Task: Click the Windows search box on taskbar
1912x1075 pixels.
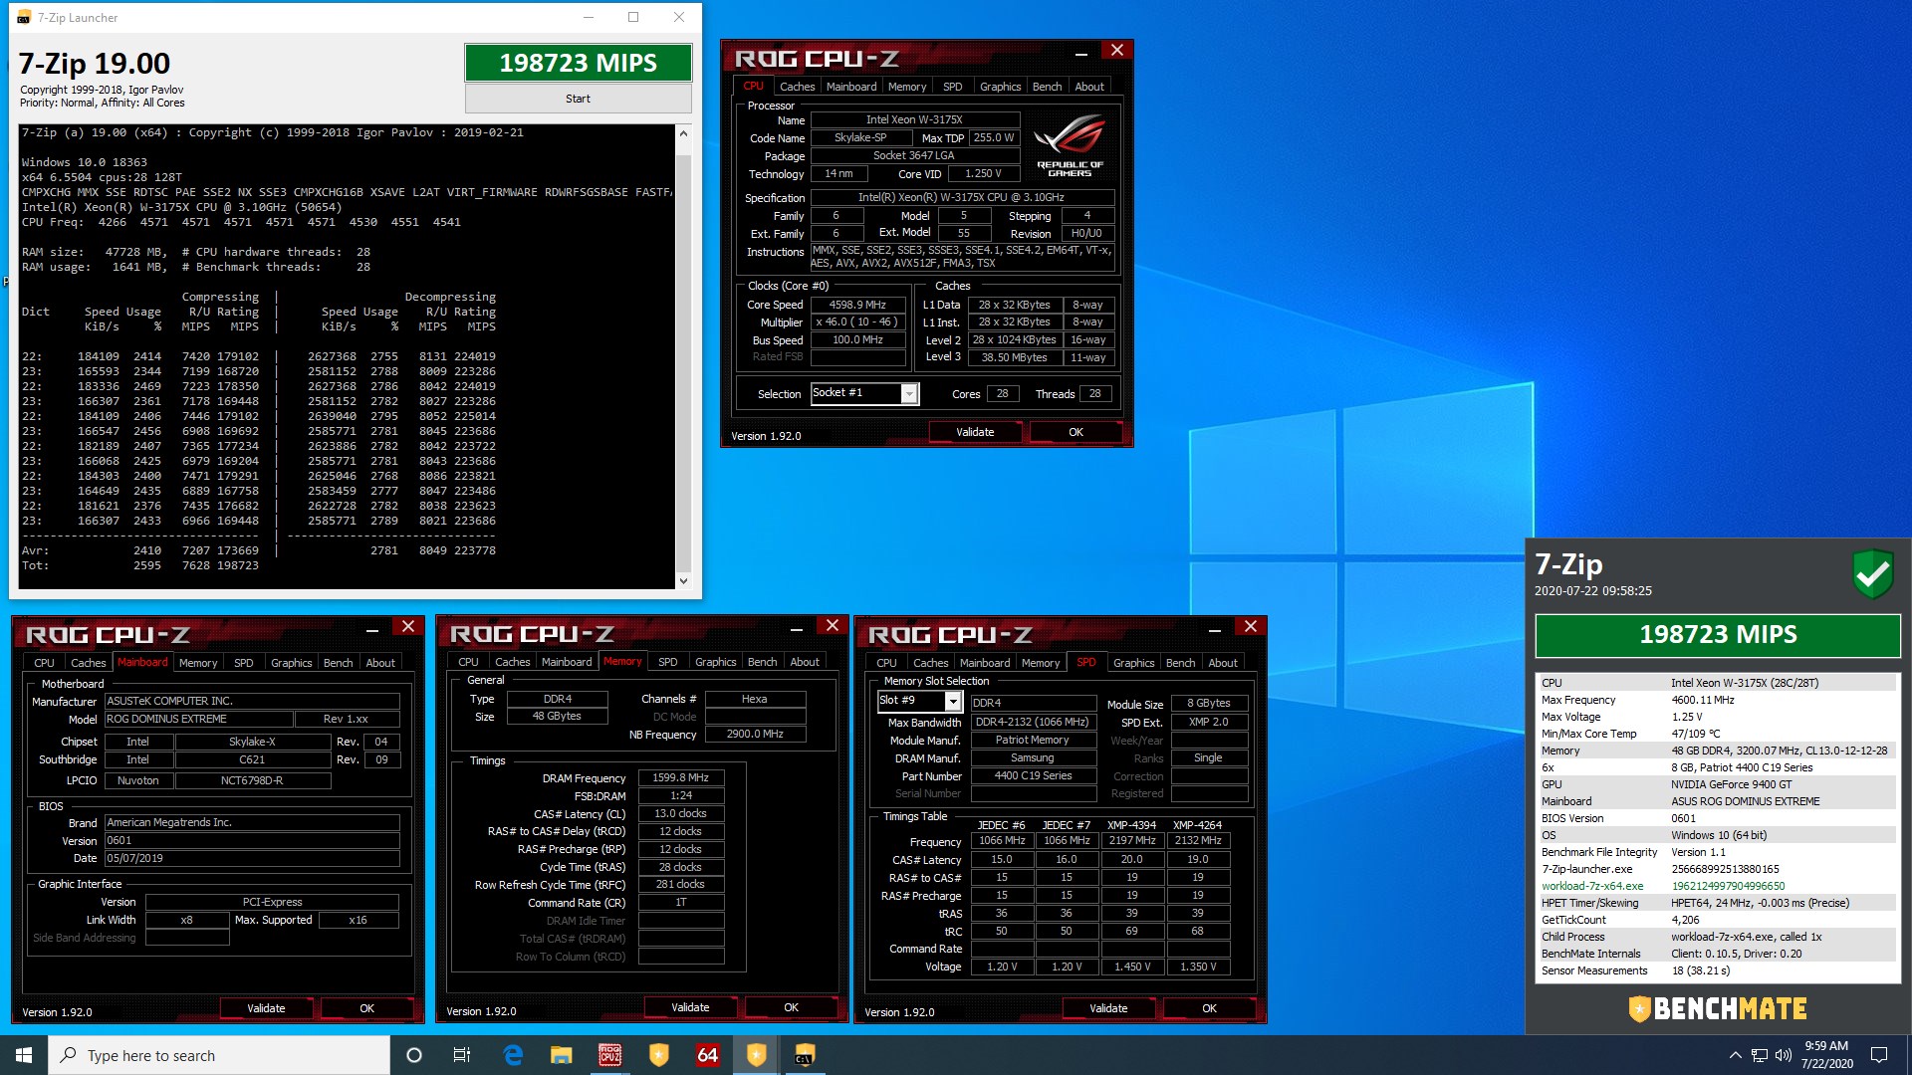Action: click(219, 1055)
